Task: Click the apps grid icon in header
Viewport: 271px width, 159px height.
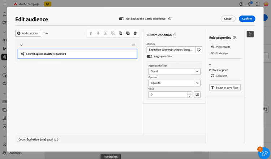Action: 258,4
